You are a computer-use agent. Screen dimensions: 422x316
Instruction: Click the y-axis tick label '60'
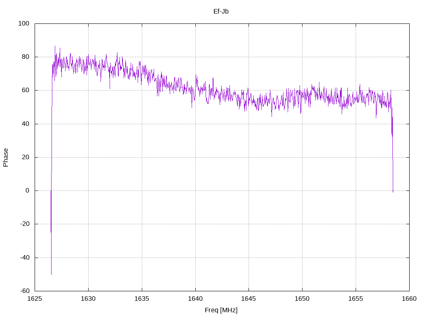[26, 90]
